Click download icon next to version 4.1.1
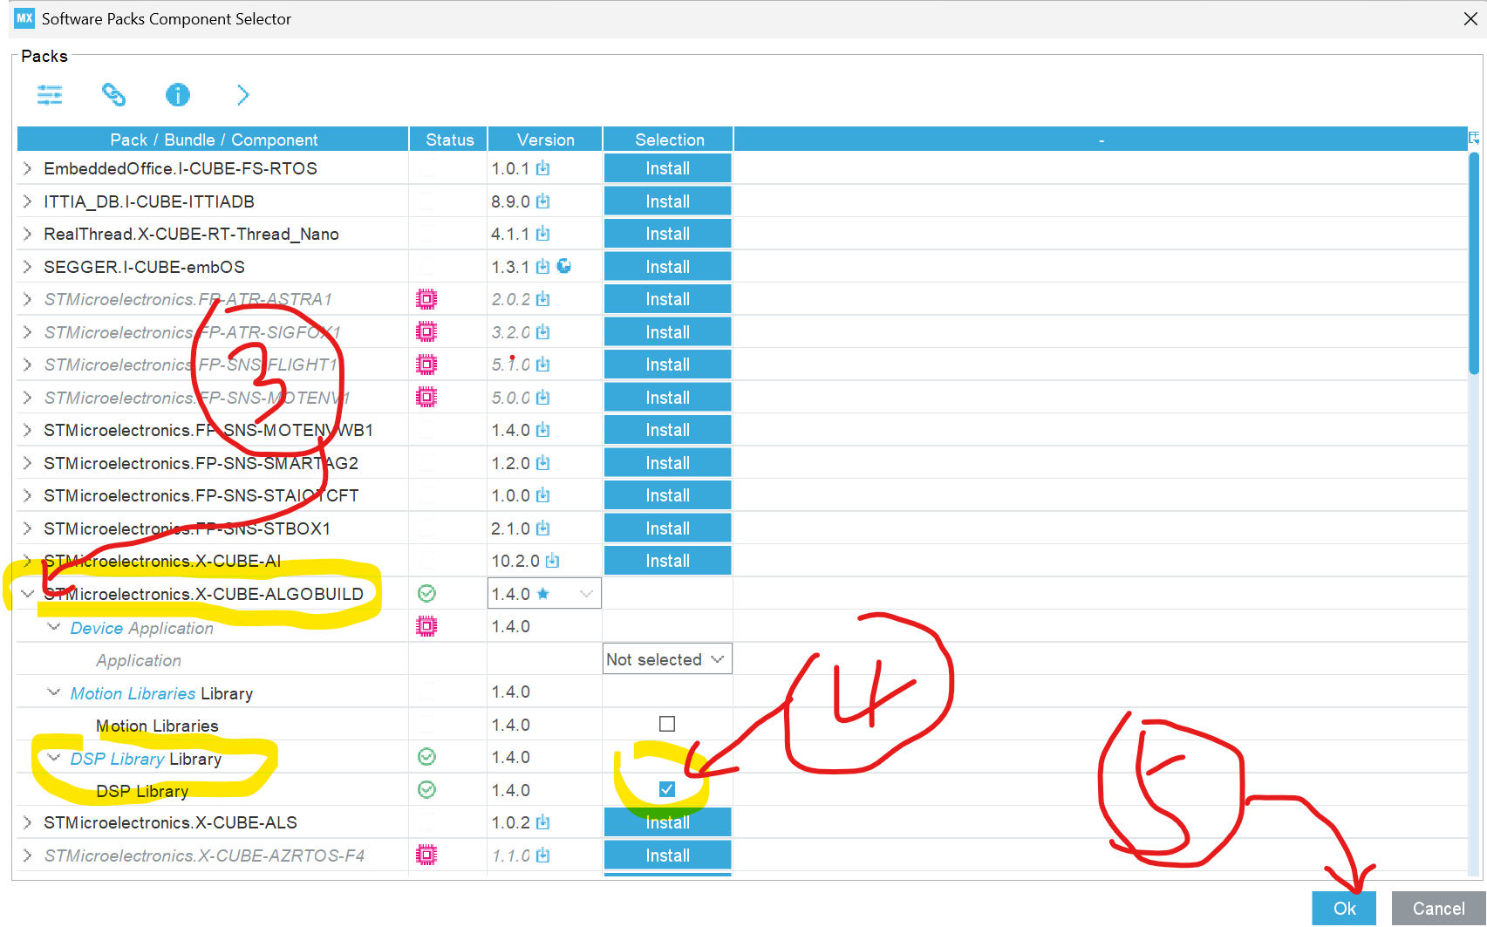Viewport: 1487px width, 927px height. point(543,234)
